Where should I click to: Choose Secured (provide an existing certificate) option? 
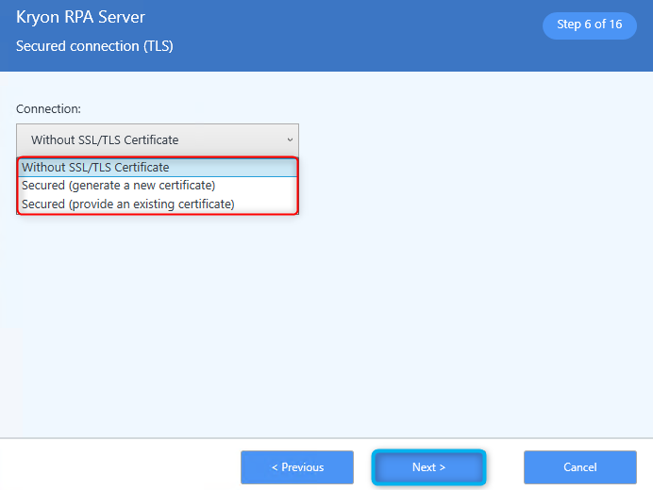158,204
